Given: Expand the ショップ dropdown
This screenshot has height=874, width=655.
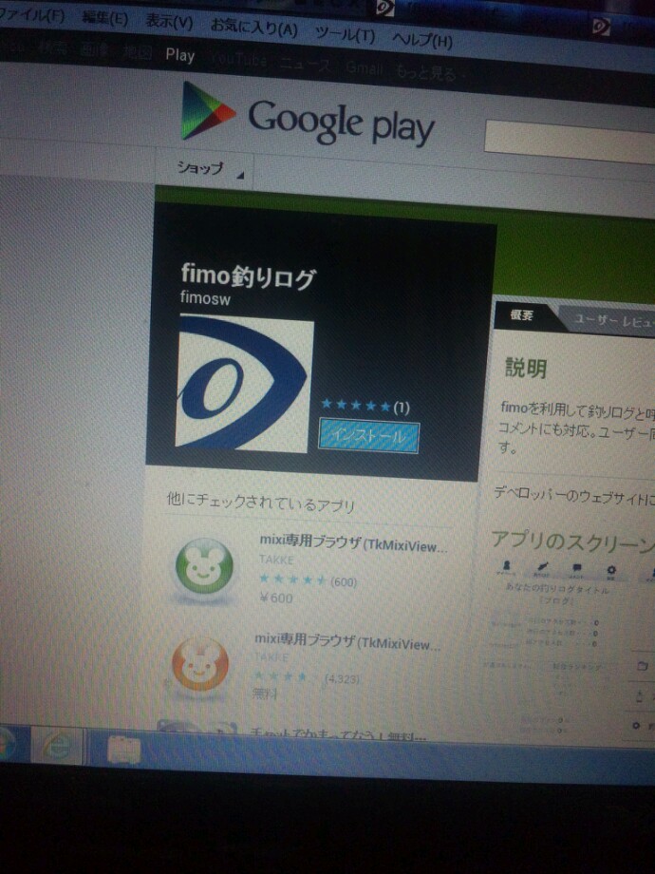Looking at the screenshot, I should pos(210,169).
